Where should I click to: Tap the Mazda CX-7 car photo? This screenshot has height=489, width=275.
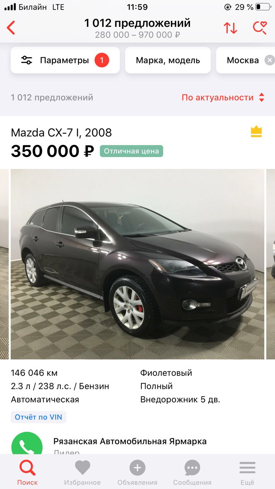137,264
